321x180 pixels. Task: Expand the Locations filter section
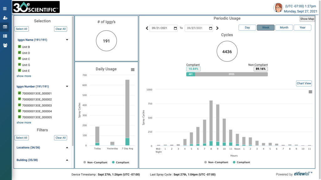tap(67, 147)
